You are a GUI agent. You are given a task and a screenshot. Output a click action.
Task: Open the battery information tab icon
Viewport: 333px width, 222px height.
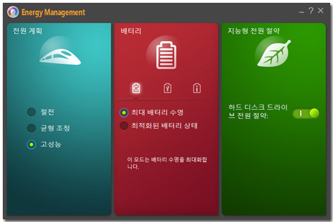tap(197, 88)
